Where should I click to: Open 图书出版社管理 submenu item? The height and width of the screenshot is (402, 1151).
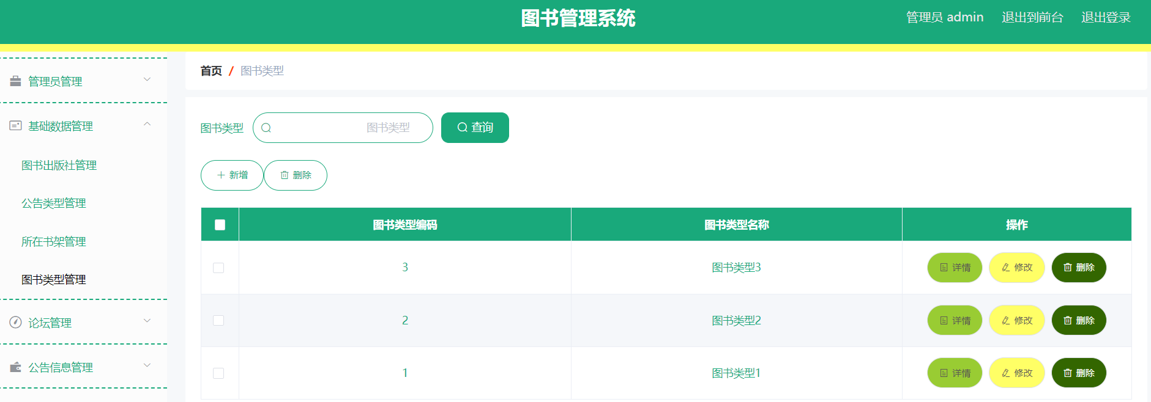point(59,165)
